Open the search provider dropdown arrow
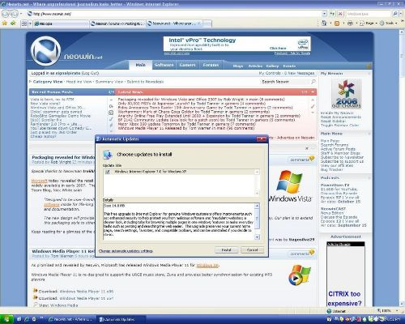The width and height of the screenshot is (405, 324). [400, 14]
